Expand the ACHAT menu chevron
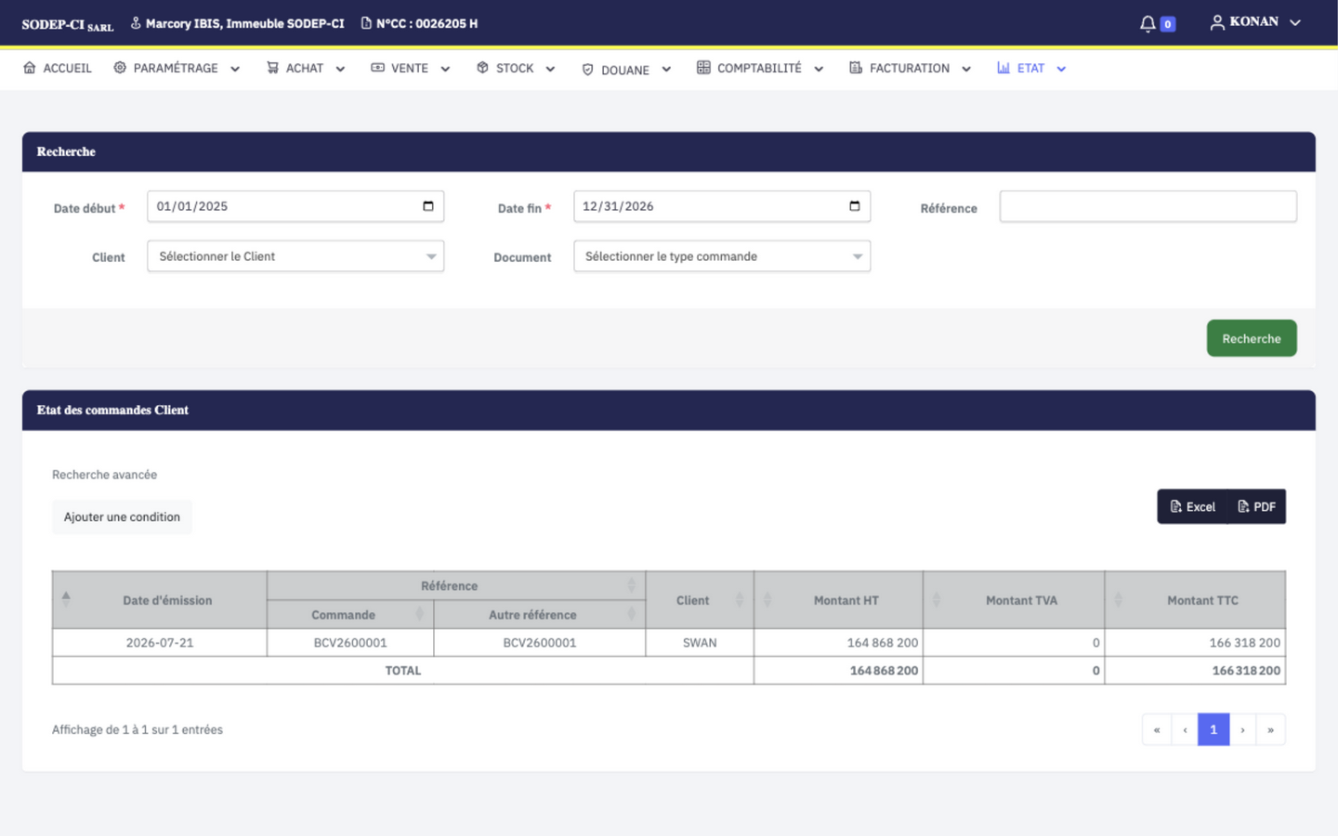The width and height of the screenshot is (1338, 836). [340, 69]
